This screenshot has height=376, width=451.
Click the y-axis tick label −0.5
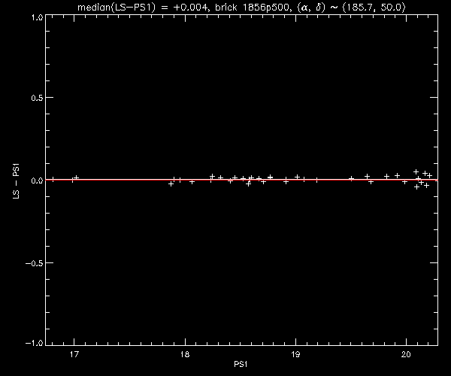[35, 263]
